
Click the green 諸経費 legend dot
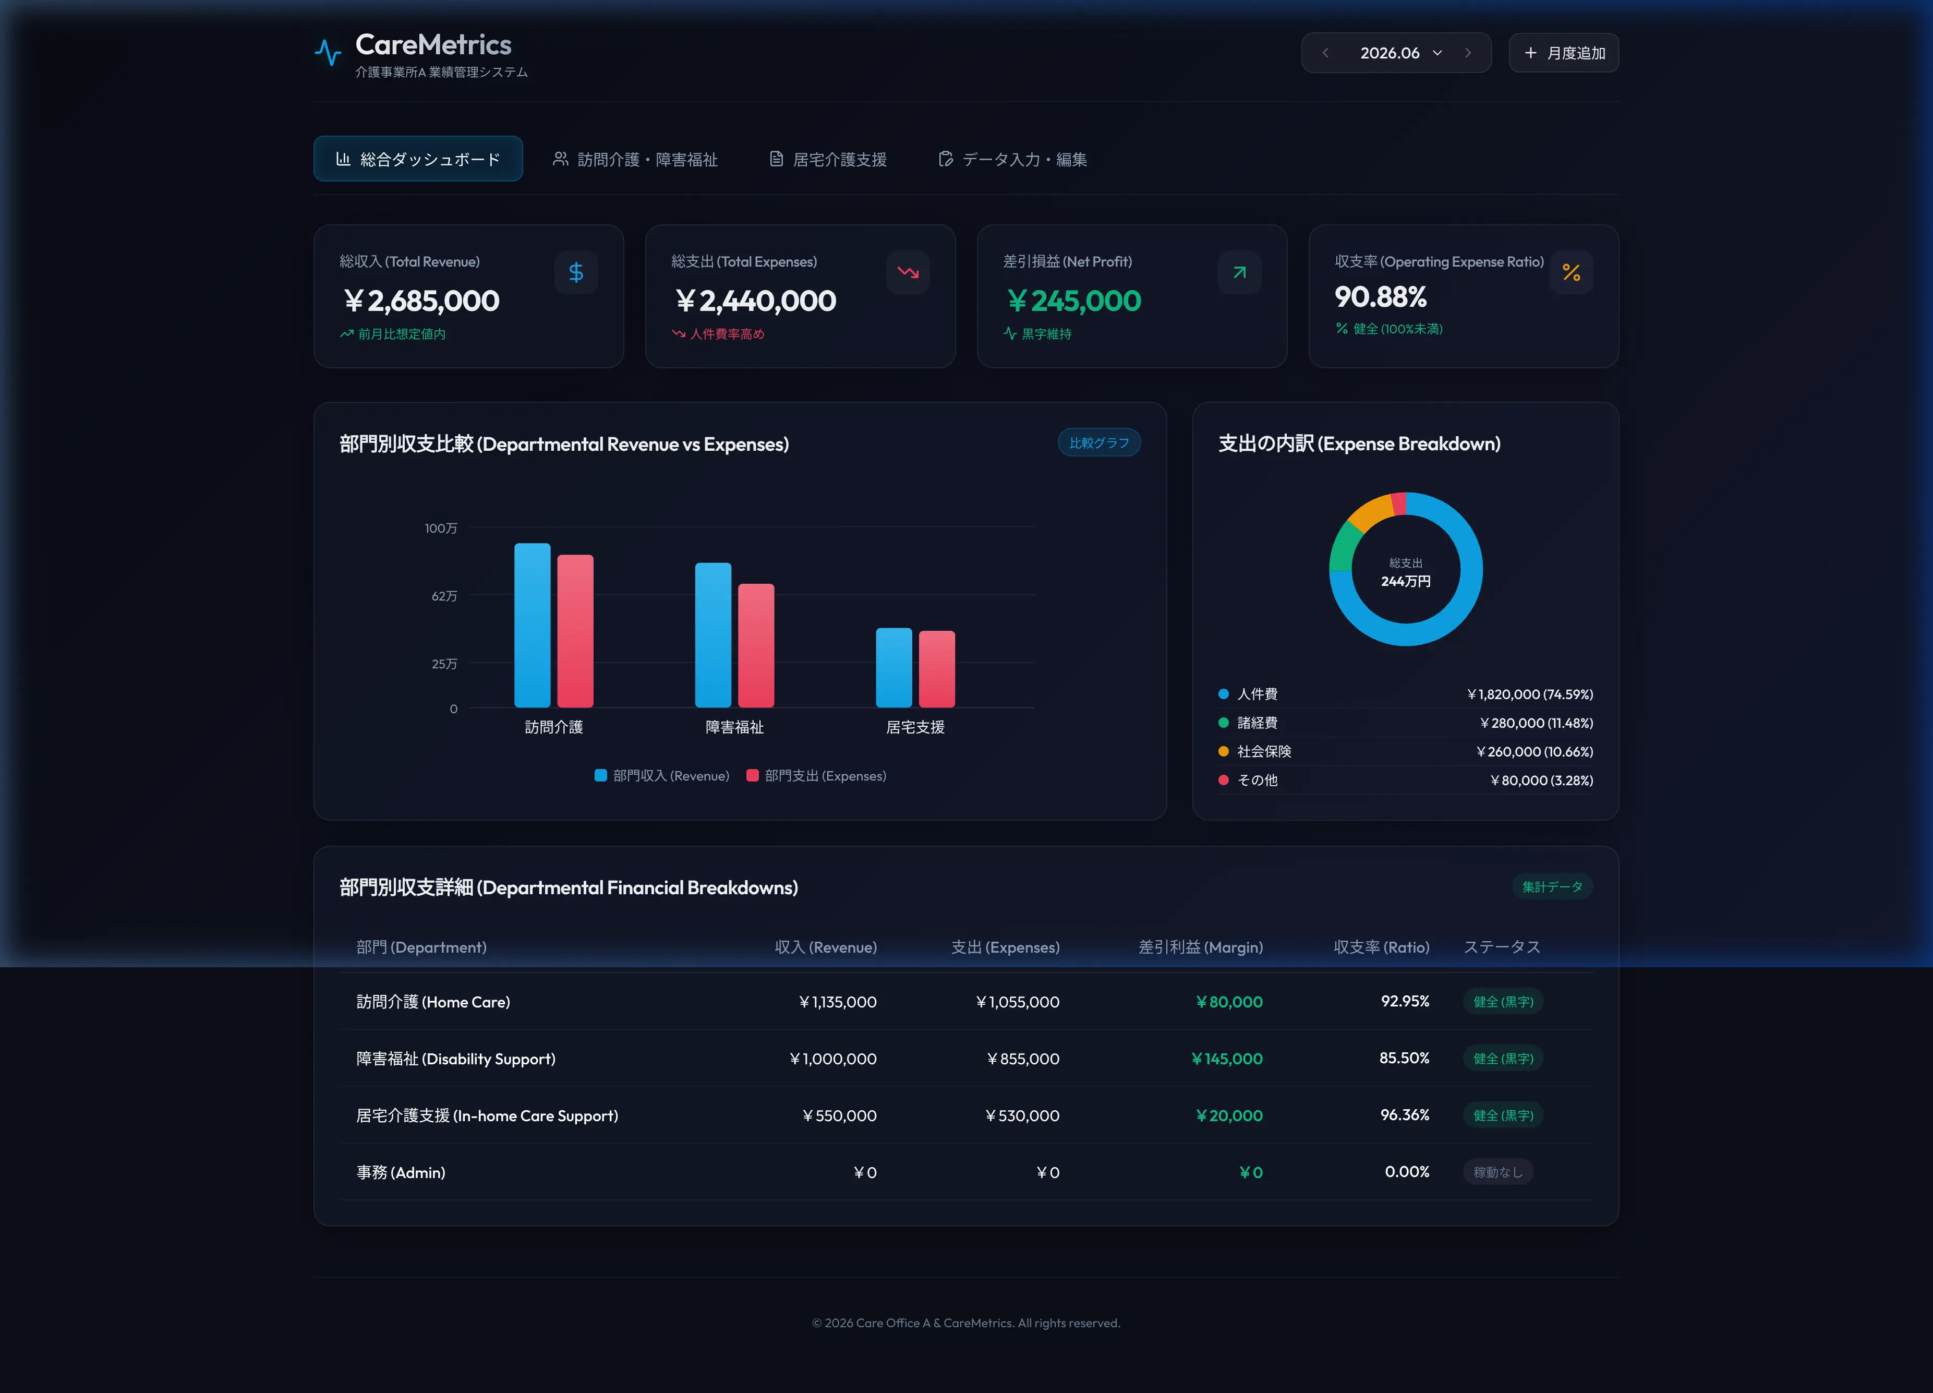(x=1223, y=722)
